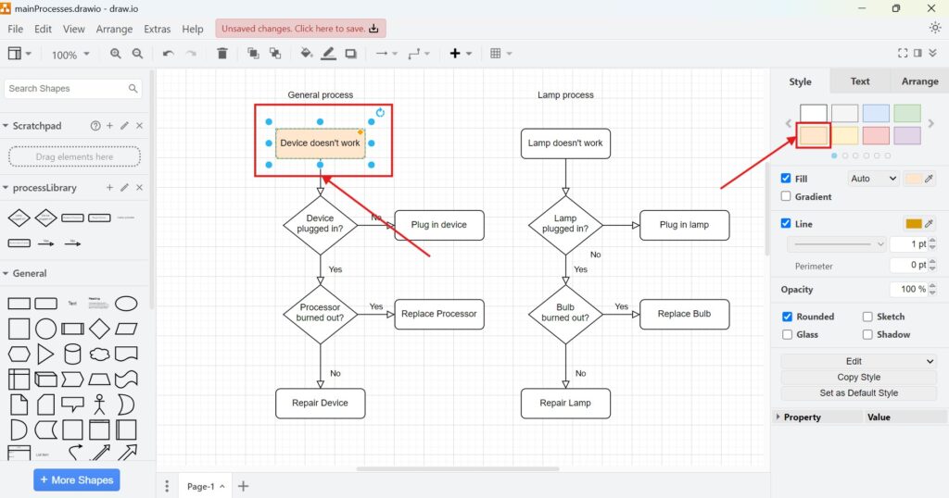Open the Table grid icon

tap(496, 54)
